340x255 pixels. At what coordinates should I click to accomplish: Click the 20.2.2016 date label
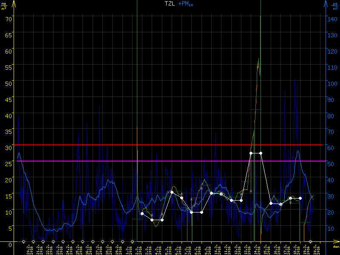pyautogui.click(x=28, y=249)
